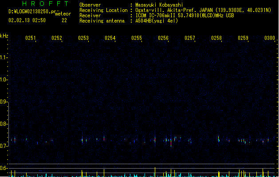The width and height of the screenshot is (279, 177).
Task: Click the long meteor echo streak below 0256
Action: point(171,142)
